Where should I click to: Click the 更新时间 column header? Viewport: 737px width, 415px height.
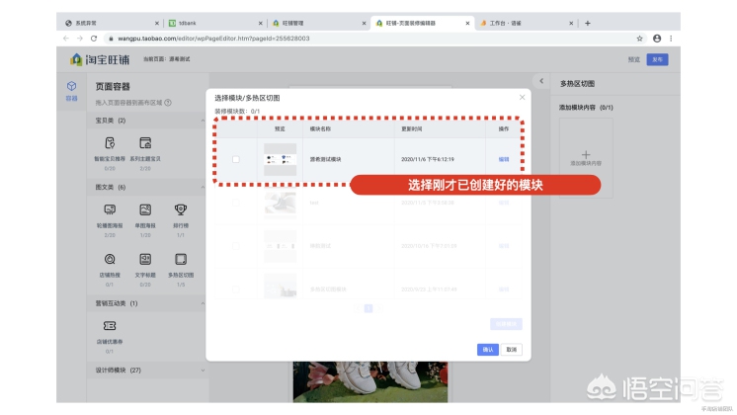pos(411,128)
